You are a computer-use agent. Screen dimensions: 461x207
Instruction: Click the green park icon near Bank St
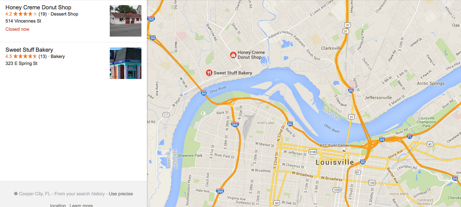coord(203,113)
